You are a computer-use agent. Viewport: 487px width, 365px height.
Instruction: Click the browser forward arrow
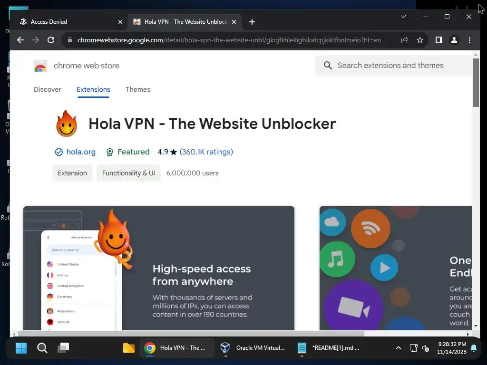tap(36, 40)
